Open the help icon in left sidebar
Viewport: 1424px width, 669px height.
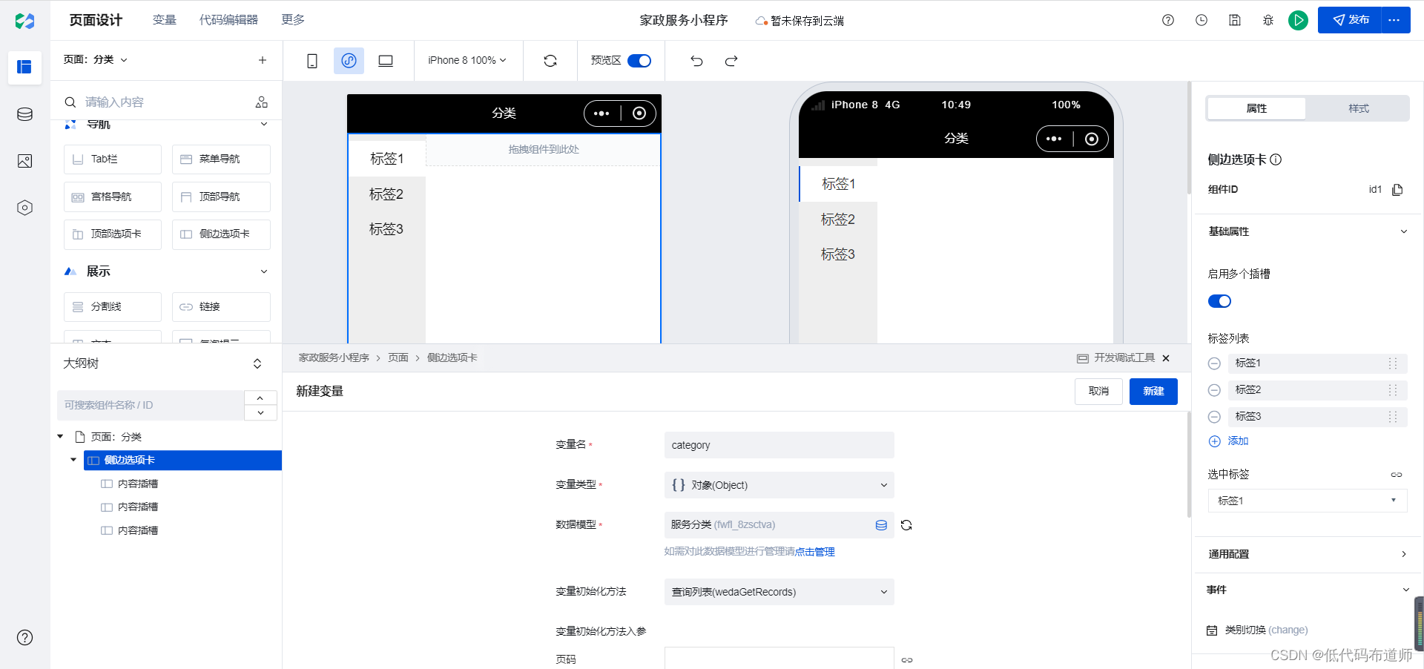[x=24, y=638]
